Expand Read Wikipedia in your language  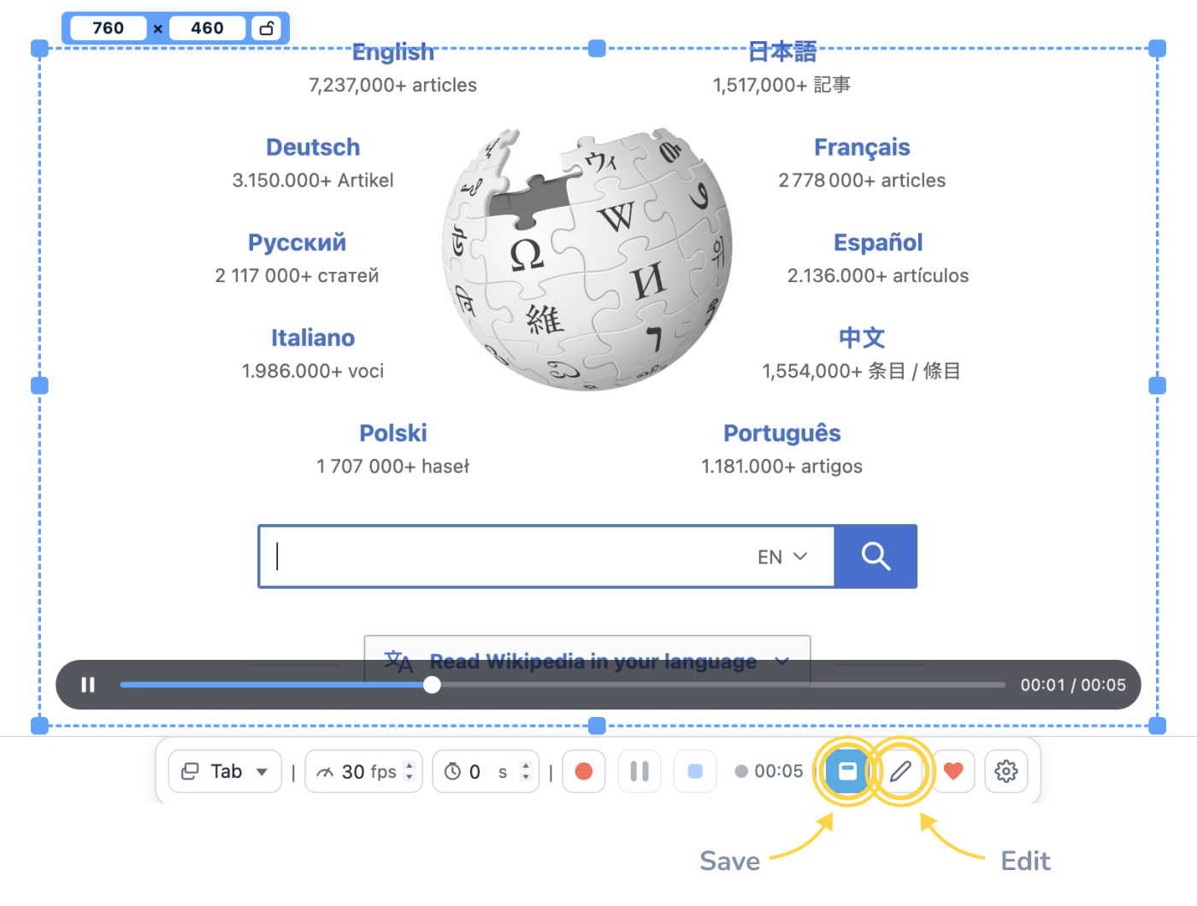coord(587,661)
